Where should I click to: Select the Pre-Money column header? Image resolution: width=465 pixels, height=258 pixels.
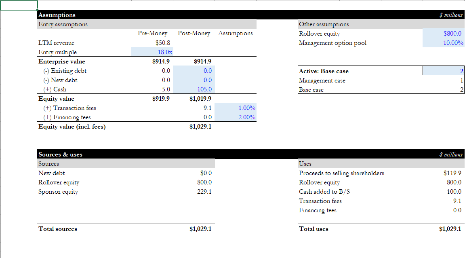[152, 33]
